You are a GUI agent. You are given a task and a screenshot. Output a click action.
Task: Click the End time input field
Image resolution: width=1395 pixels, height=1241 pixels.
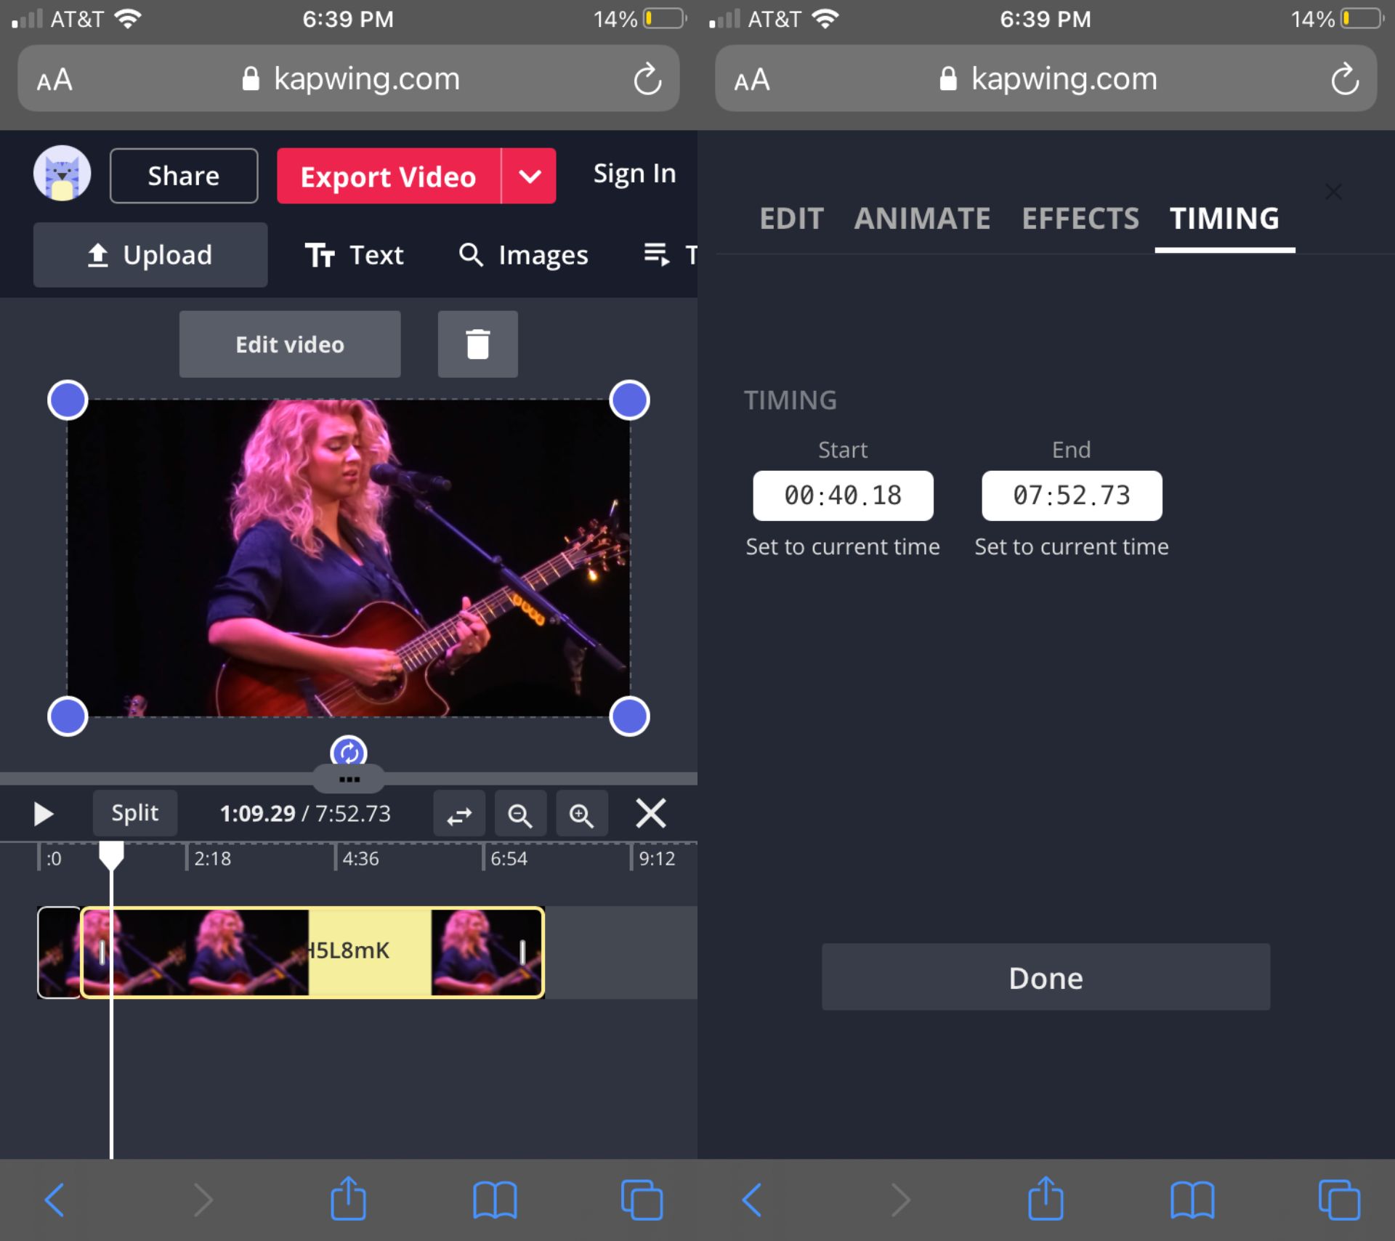point(1071,496)
